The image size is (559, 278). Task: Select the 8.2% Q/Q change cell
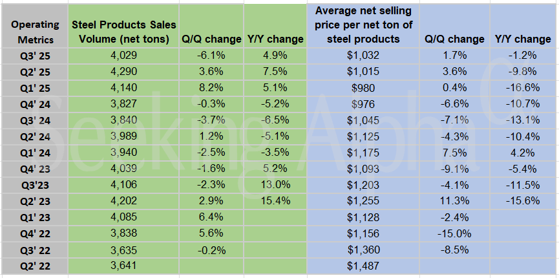(211, 88)
